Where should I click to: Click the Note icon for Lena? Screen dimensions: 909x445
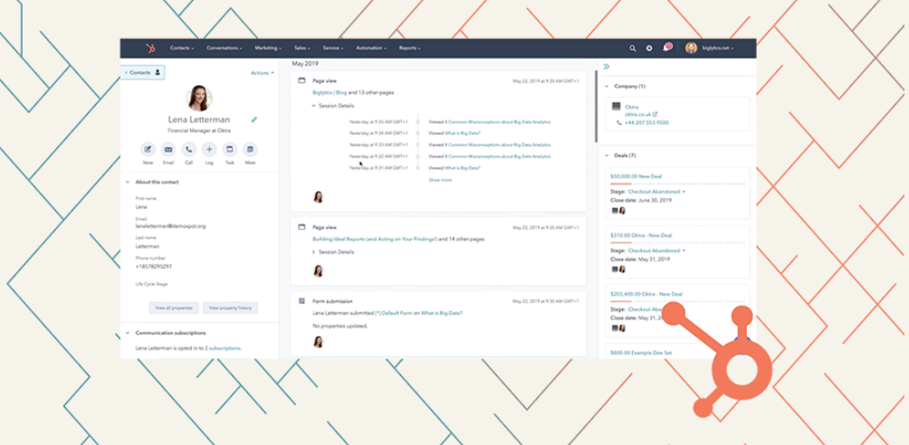pos(148,149)
